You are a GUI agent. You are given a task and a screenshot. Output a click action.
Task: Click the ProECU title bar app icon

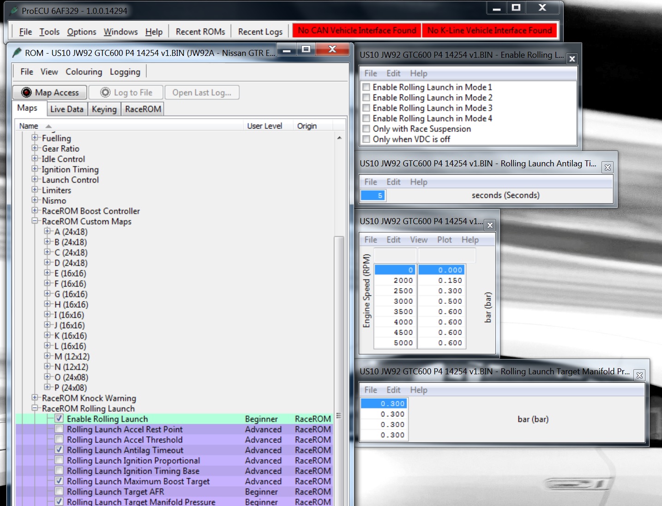[14, 11]
